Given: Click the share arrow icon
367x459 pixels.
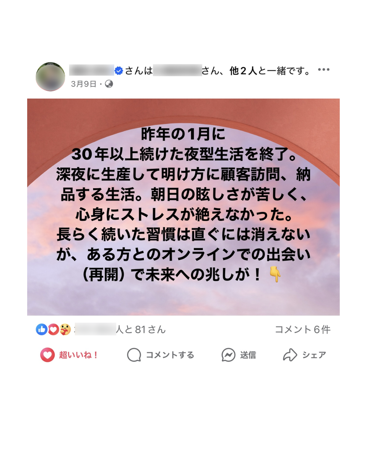Looking at the screenshot, I should (x=290, y=355).
